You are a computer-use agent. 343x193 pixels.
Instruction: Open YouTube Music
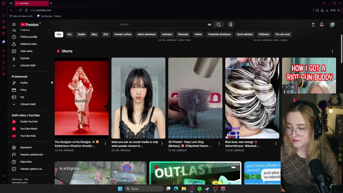tap(28, 129)
